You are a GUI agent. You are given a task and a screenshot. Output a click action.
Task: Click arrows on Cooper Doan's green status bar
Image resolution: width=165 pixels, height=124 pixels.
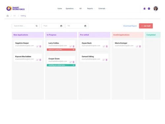click(x=74, y=65)
